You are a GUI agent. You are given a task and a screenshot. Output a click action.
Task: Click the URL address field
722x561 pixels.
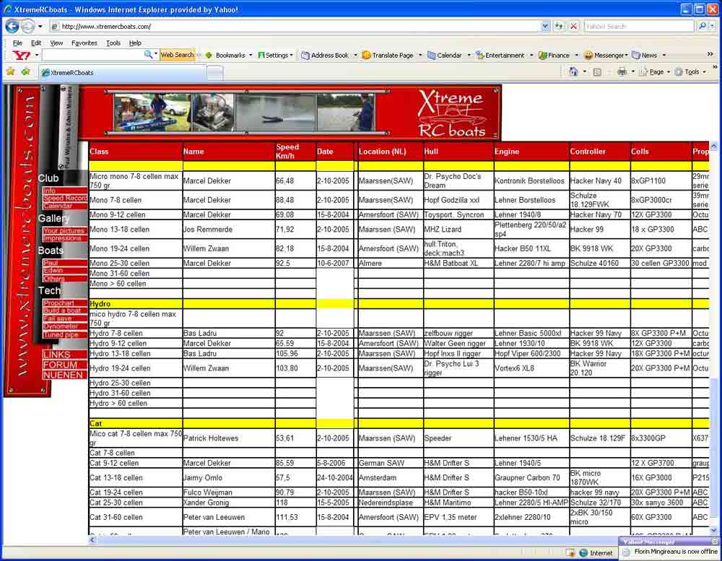pyautogui.click(x=295, y=26)
